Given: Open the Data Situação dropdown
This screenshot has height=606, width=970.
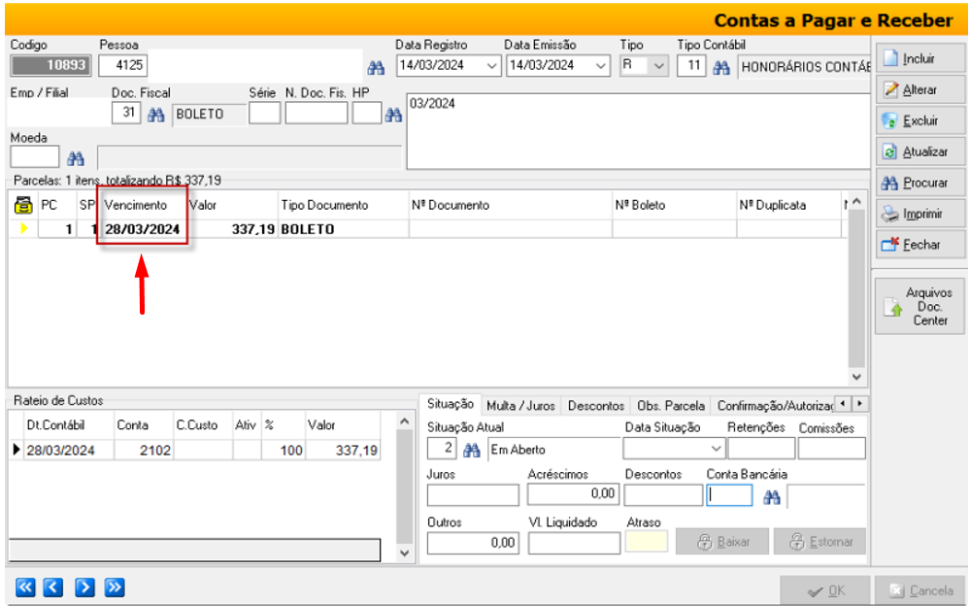Looking at the screenshot, I should [x=717, y=449].
